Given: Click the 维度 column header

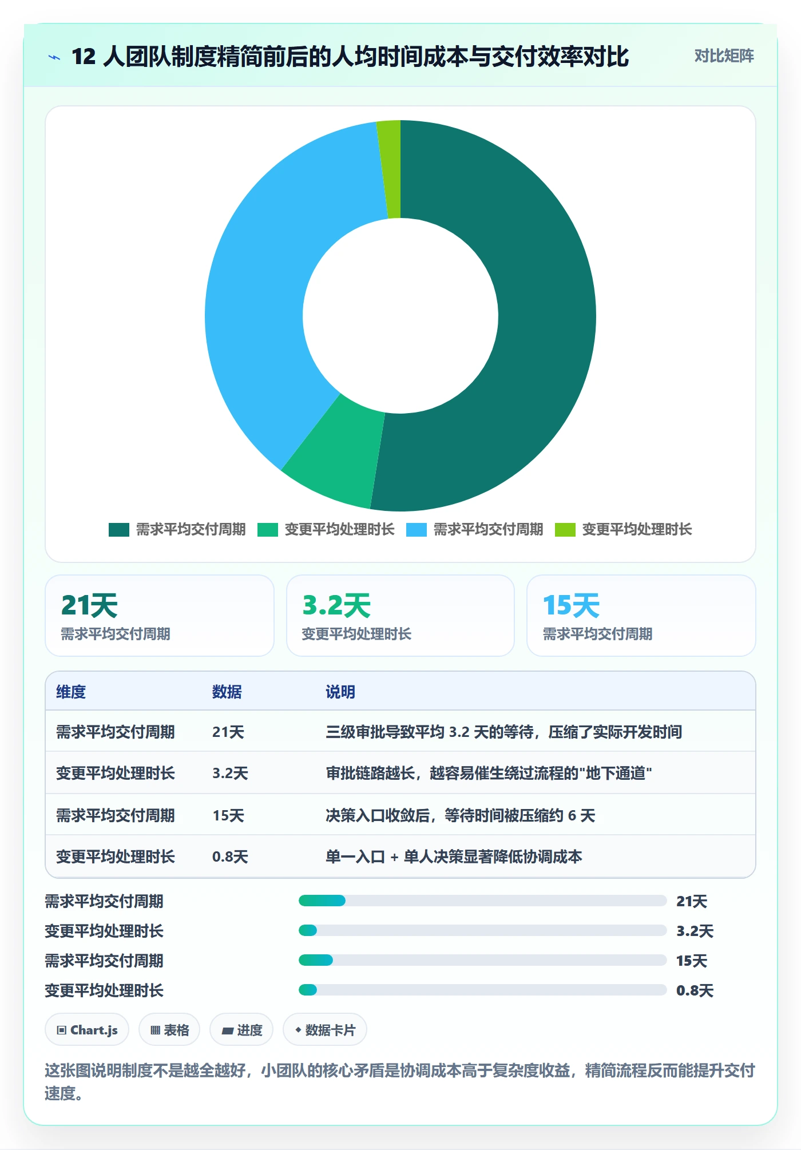Looking at the screenshot, I should 71,692.
